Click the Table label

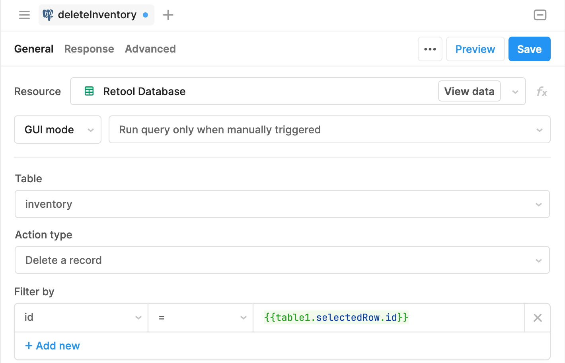[x=29, y=179]
